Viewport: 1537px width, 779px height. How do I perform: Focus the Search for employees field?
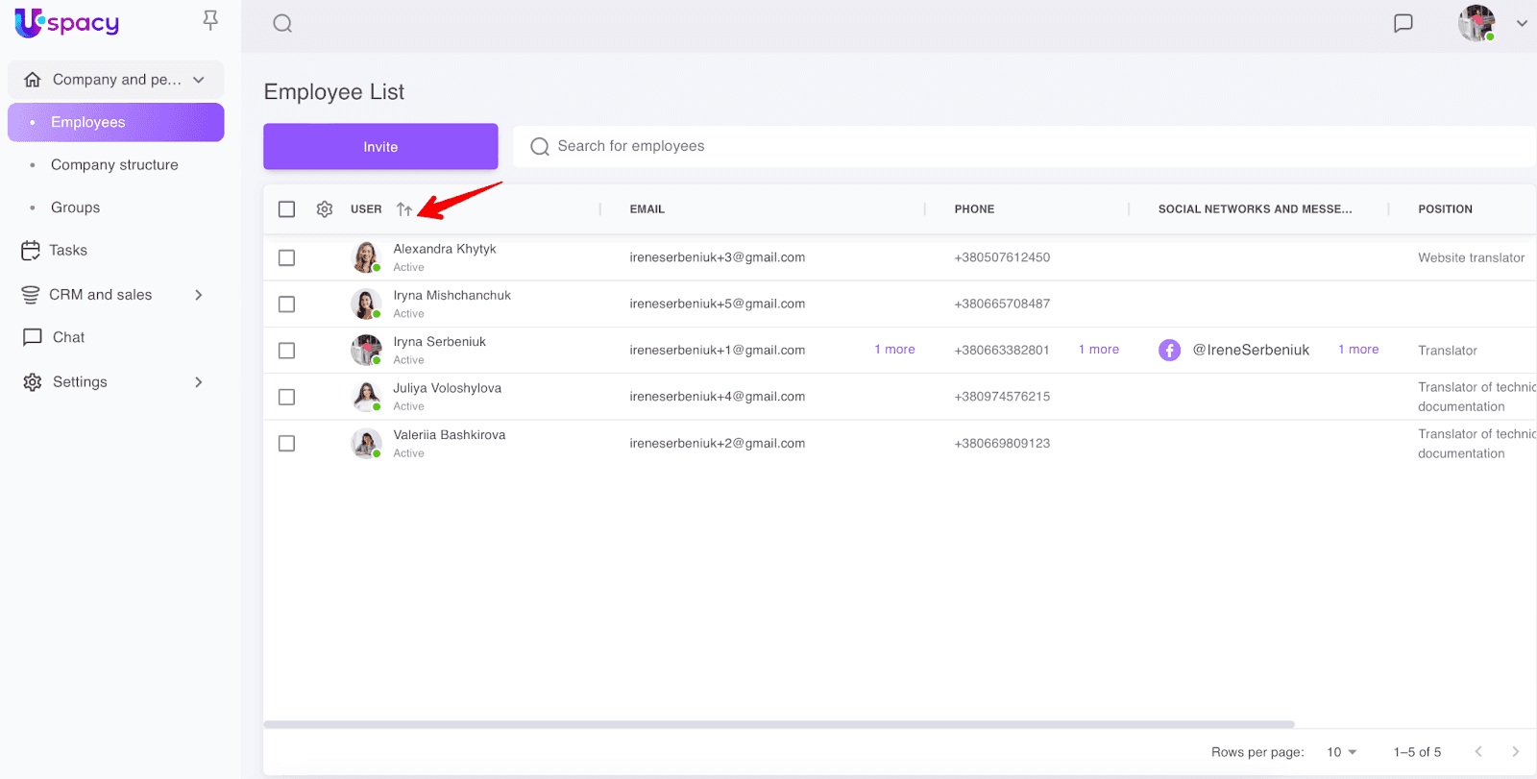click(x=1018, y=146)
